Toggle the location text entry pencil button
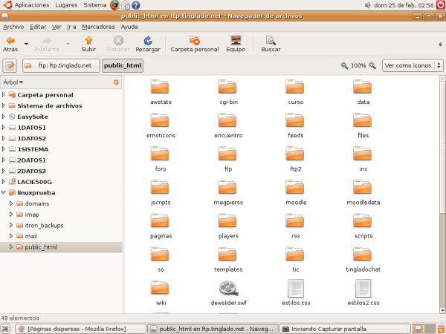This screenshot has height=334, width=446. pyautogui.click(x=10, y=65)
